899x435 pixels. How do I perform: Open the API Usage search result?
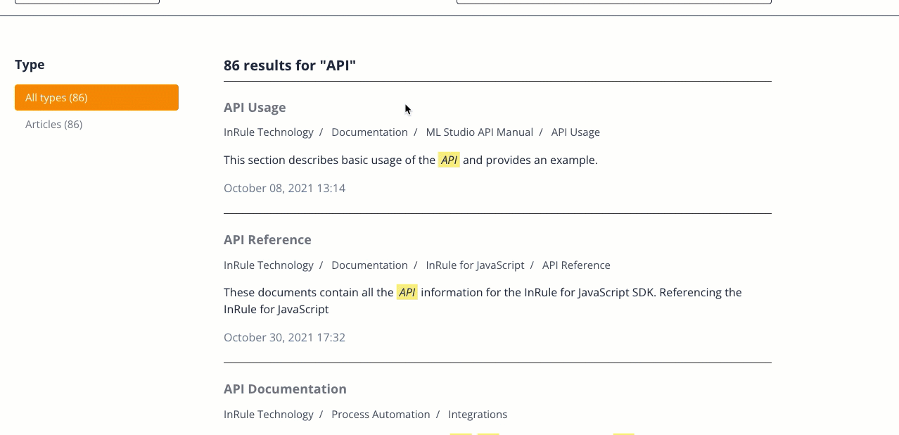pos(255,107)
